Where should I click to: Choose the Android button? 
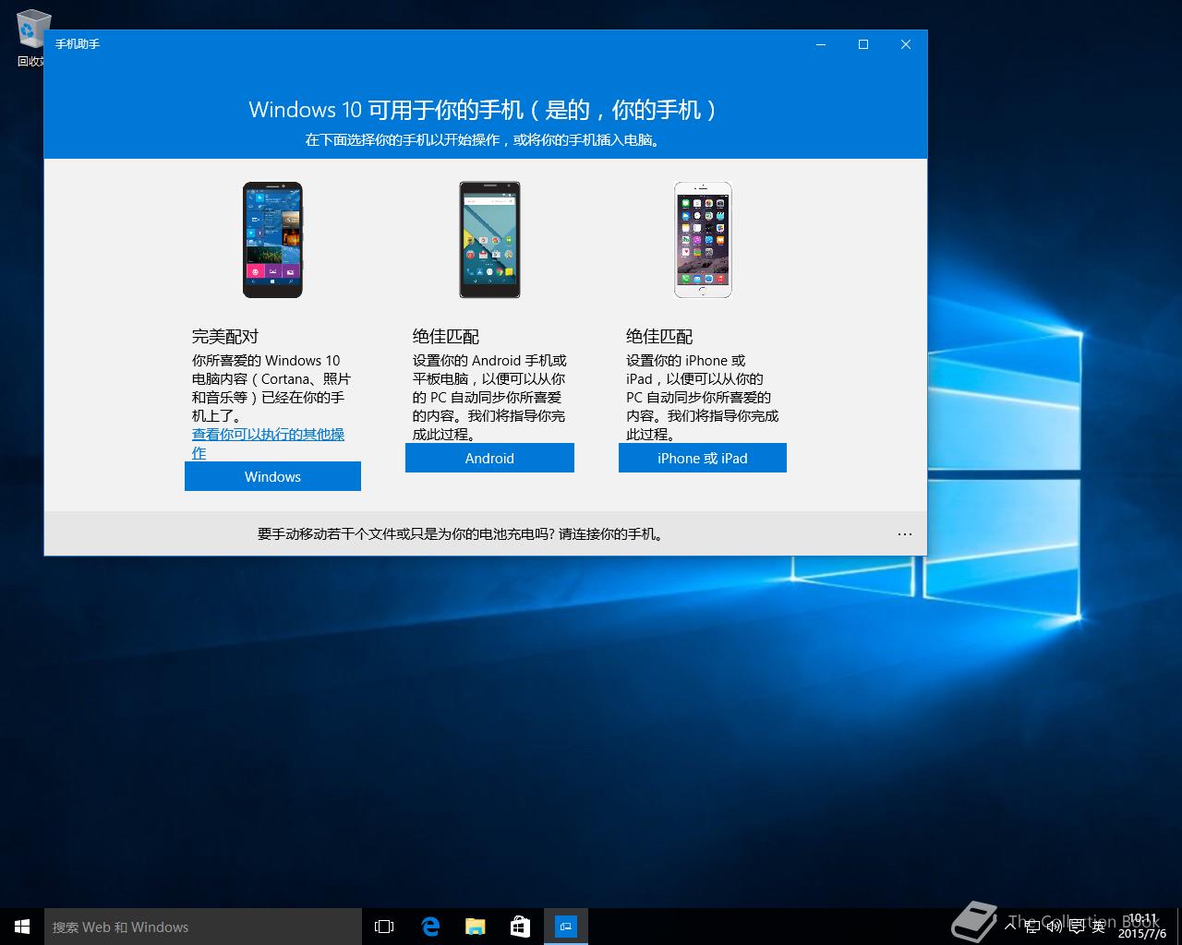[x=489, y=458]
